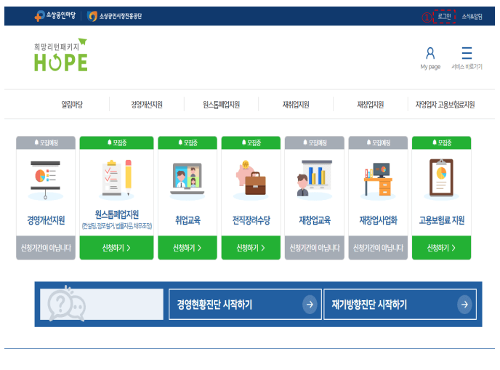500x370 pixels.
Task: Click the question speech bubble icon
Action: coord(66,303)
